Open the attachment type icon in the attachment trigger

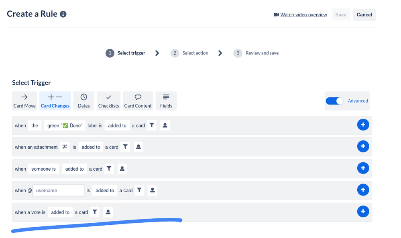point(65,147)
